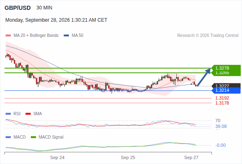Screen dimensions: 242x164
Task: Click the MACD value -0.00
Action: [x=221, y=145]
